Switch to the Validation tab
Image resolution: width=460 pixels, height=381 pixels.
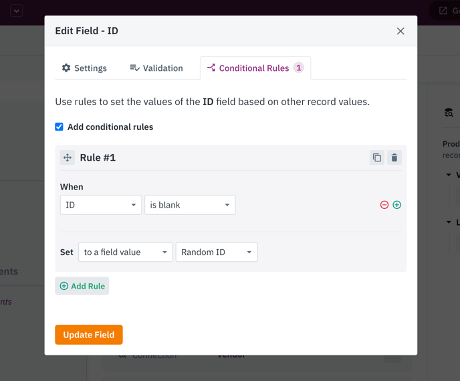point(156,68)
